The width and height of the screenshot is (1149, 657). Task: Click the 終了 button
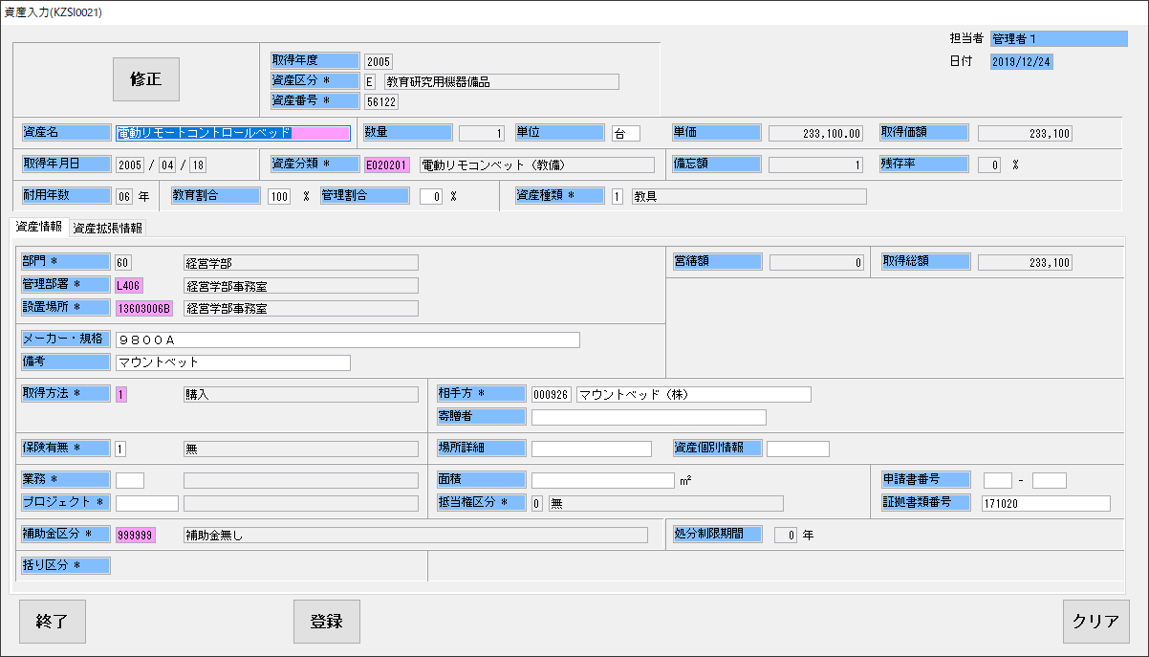[53, 622]
